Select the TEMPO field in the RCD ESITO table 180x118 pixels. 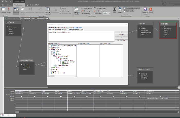(x=166, y=33)
